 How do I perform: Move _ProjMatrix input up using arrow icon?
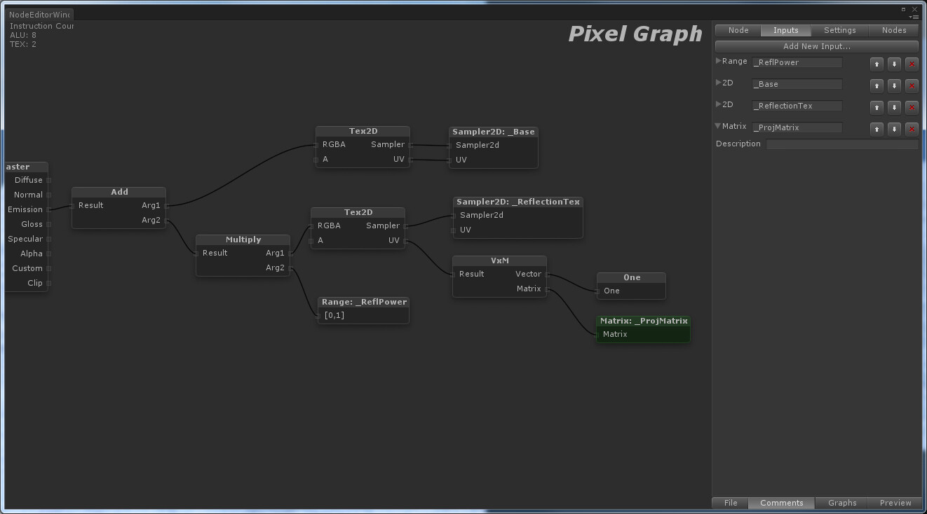pos(877,129)
